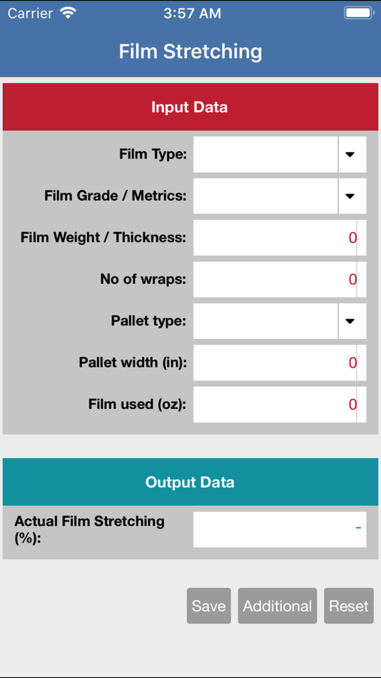Tap the Film Stretching title bar
This screenshot has height=678, width=381.
[190, 51]
